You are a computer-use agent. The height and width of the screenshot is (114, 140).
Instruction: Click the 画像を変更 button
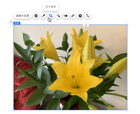tap(23, 16)
